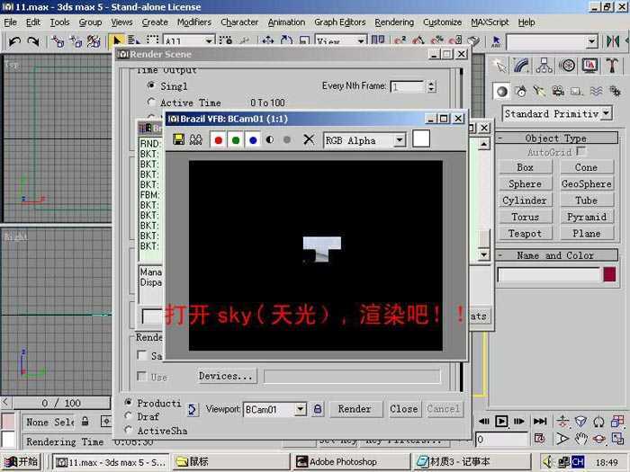The width and height of the screenshot is (630, 472).
Task: Open the Viewport BCam01 dropdown
Action: (x=300, y=409)
